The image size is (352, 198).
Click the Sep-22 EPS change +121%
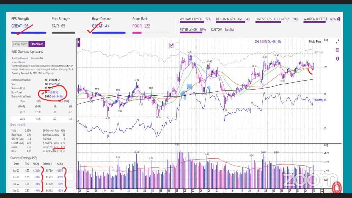pyautogui.click(x=37, y=171)
